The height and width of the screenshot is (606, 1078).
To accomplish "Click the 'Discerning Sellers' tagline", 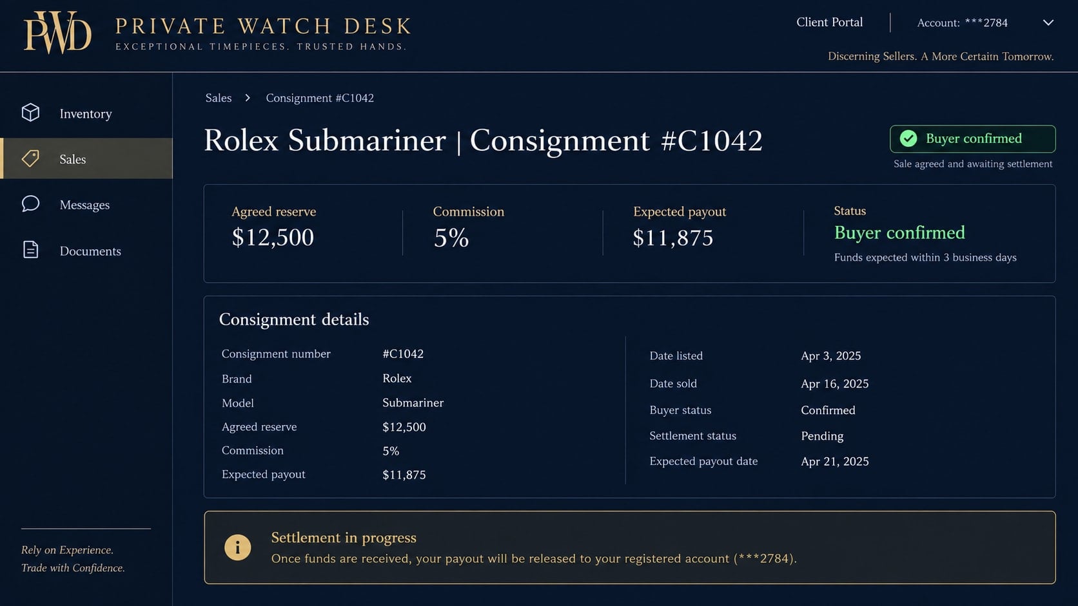I will click(941, 57).
